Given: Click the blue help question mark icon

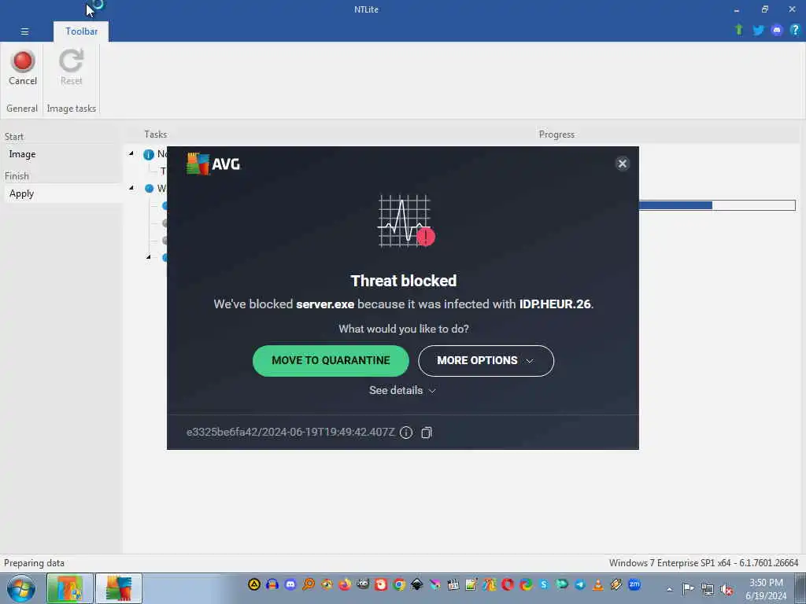Looking at the screenshot, I should (795, 30).
